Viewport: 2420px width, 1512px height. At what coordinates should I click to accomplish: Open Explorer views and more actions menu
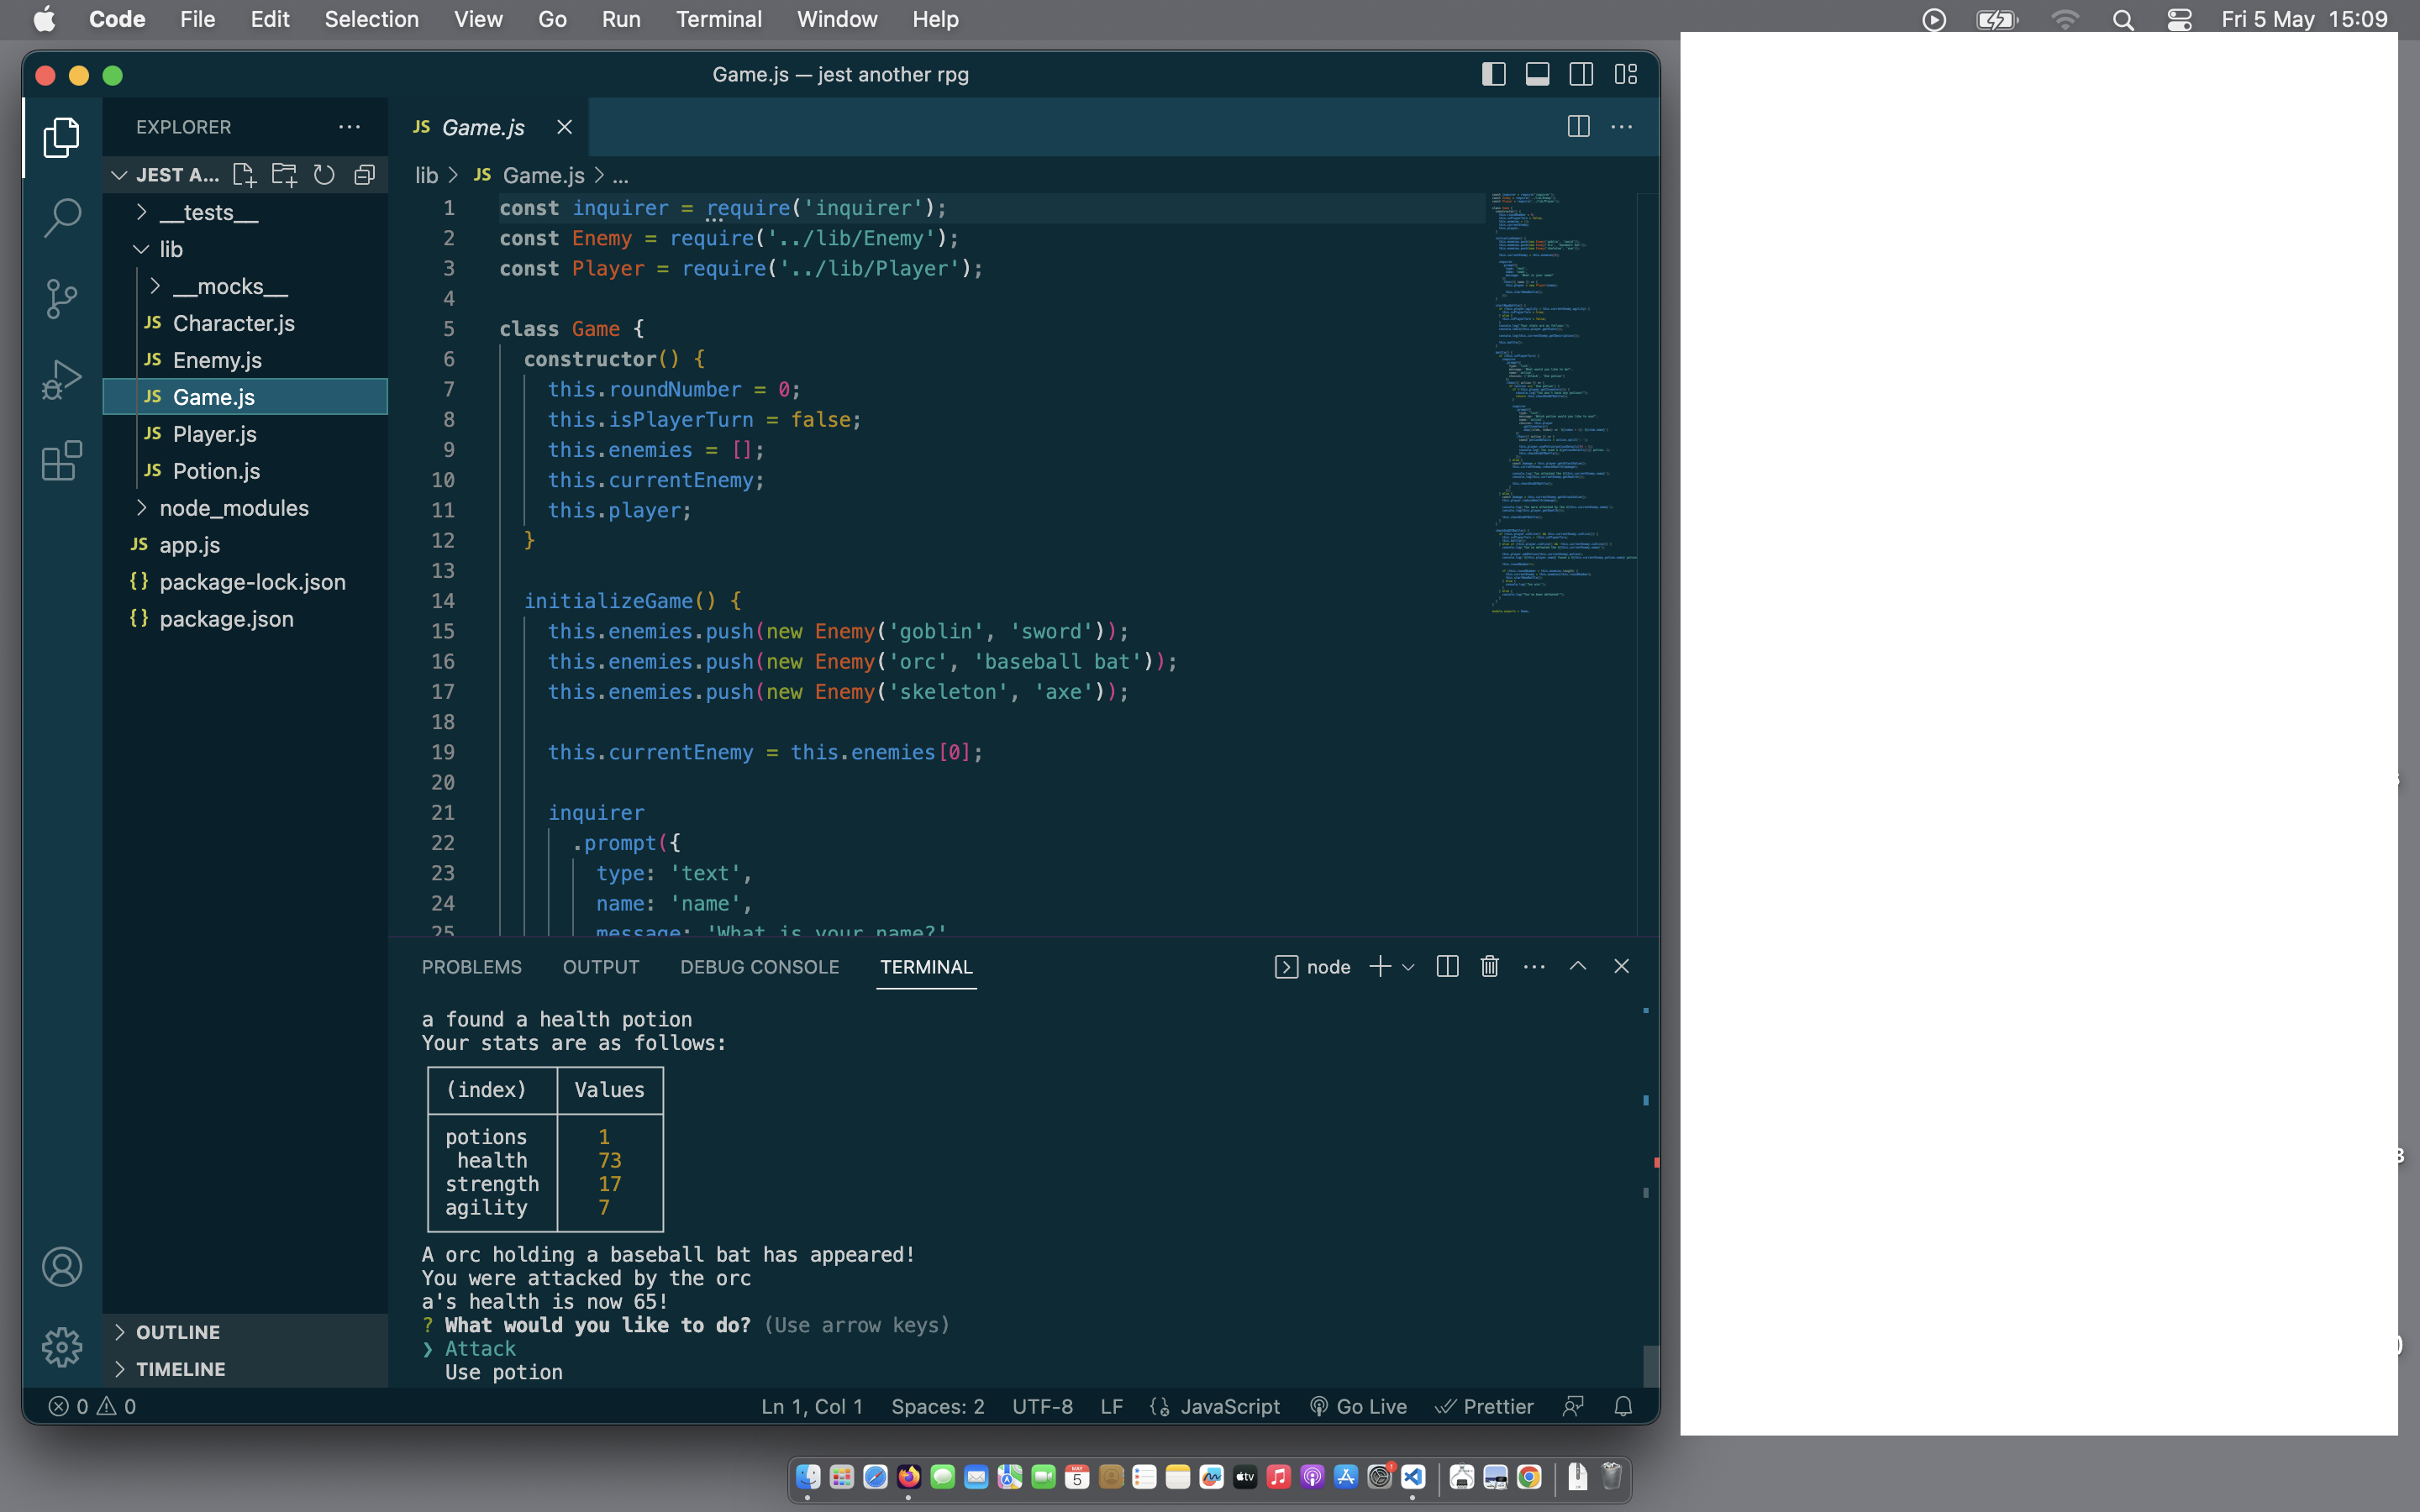(x=349, y=127)
